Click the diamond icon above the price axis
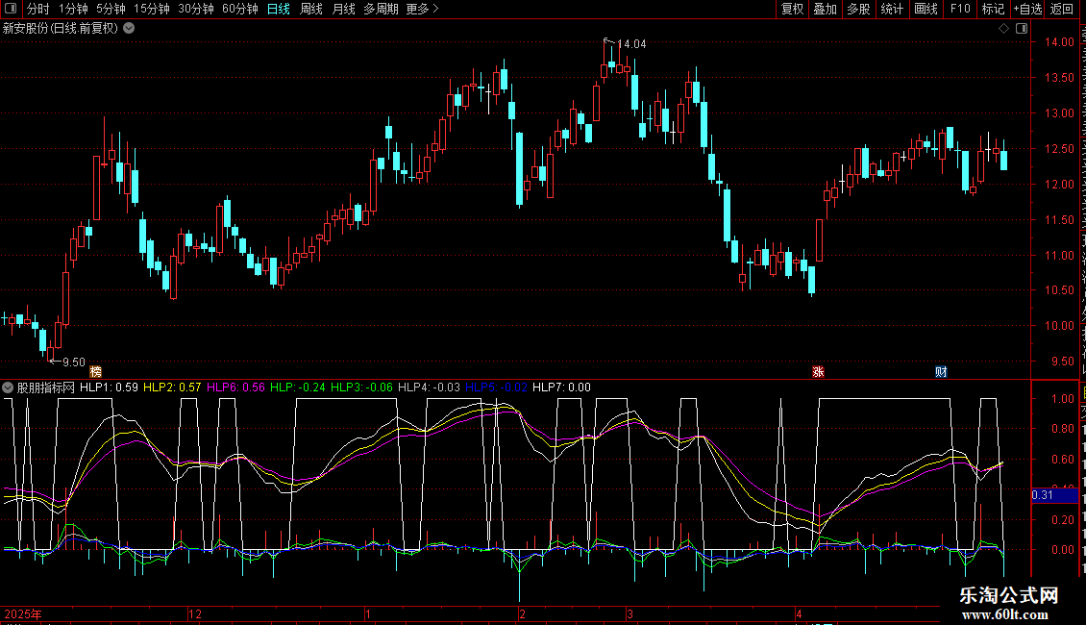This screenshot has height=625, width=1086. 1003,29
